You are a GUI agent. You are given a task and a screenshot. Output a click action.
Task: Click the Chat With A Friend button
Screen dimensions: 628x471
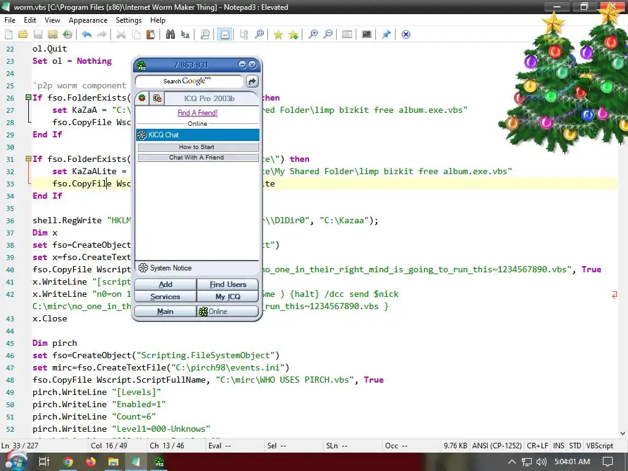(198, 158)
